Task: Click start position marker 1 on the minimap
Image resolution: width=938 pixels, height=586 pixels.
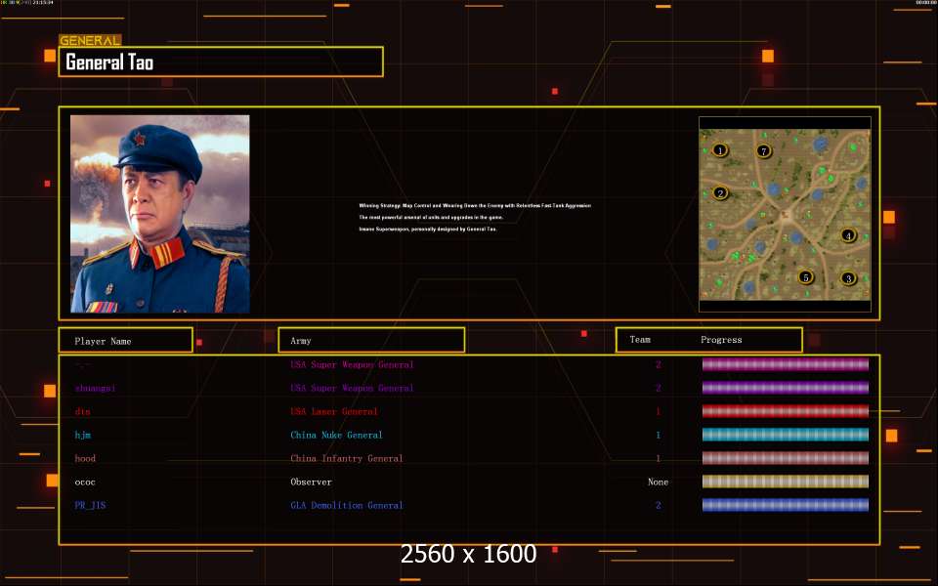Action: (x=720, y=150)
